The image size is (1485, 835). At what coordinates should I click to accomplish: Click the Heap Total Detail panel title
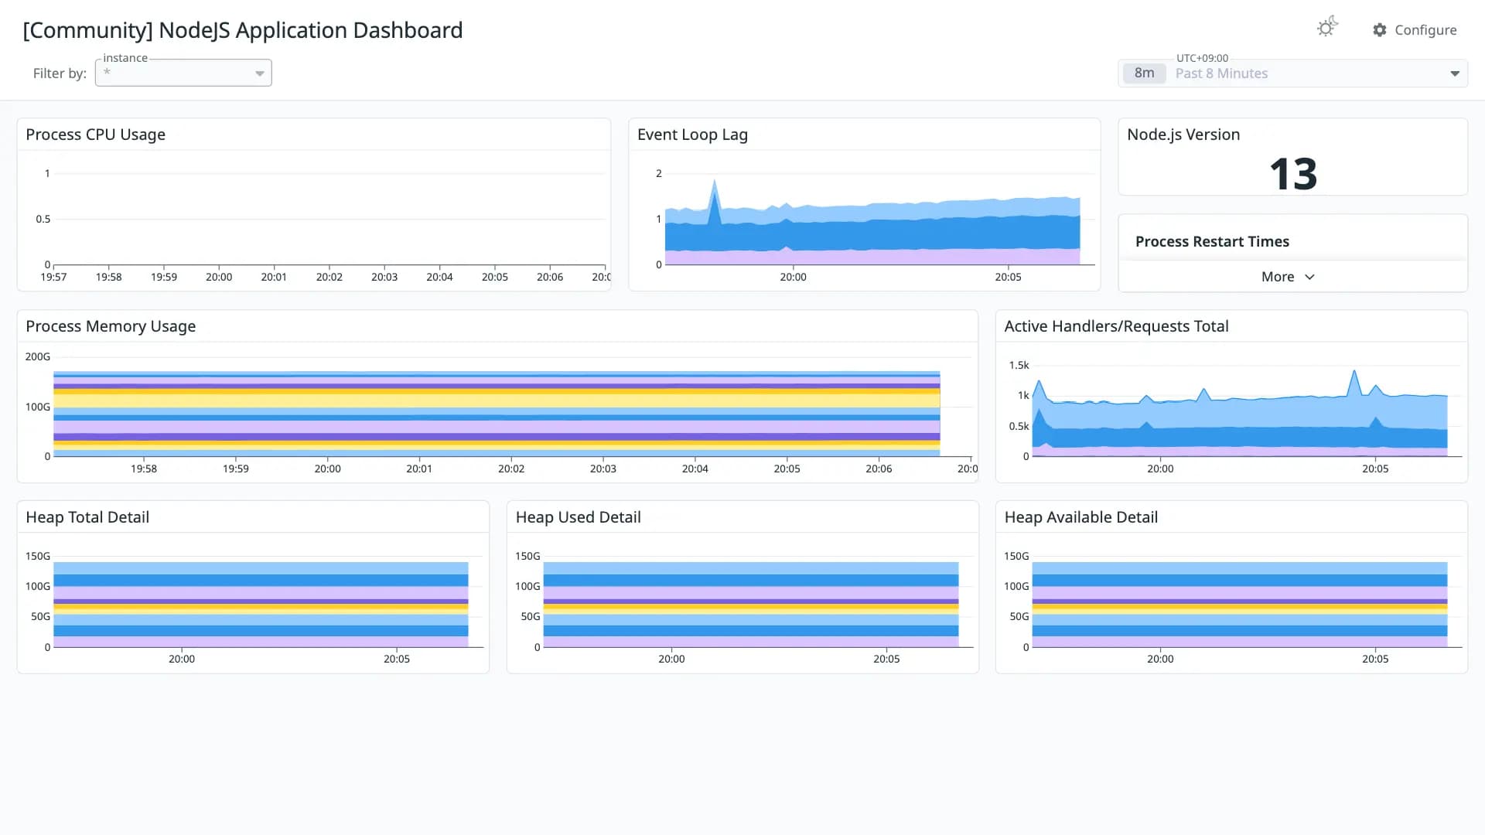click(x=87, y=517)
